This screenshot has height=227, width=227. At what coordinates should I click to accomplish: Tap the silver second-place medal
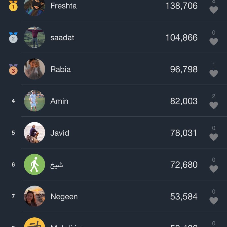click(x=13, y=37)
